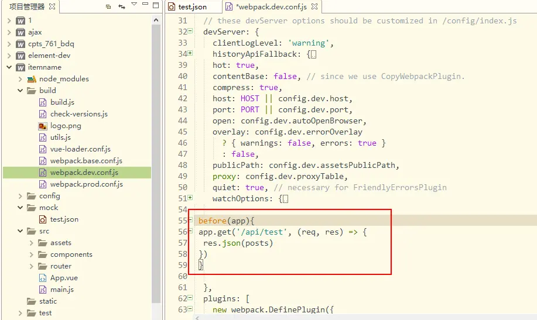Click line number 48 in the gutter
This screenshot has height=320, width=537.
[x=183, y=166]
